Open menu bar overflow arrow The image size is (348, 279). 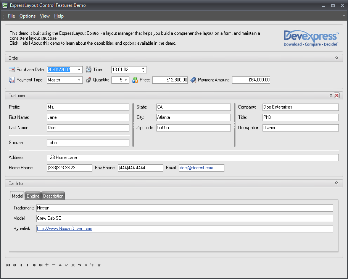click(344, 16)
